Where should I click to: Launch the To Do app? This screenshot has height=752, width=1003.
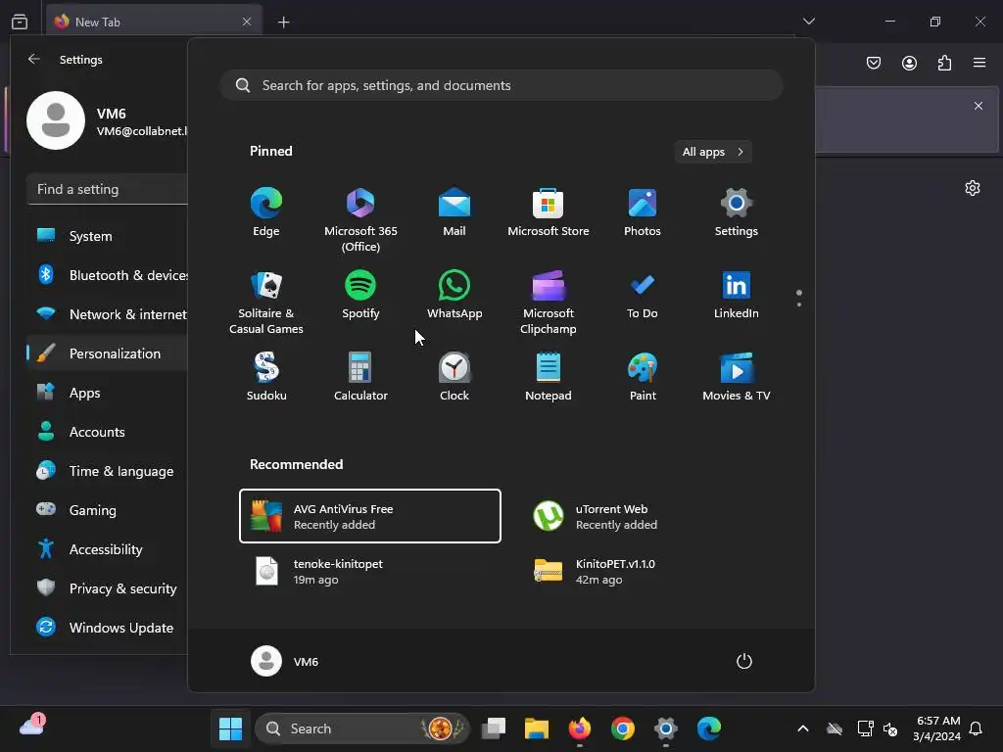click(643, 296)
